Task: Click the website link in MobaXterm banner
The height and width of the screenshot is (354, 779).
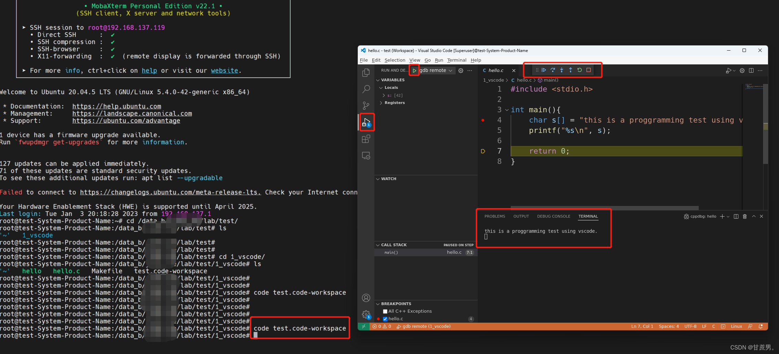Action: tap(225, 71)
